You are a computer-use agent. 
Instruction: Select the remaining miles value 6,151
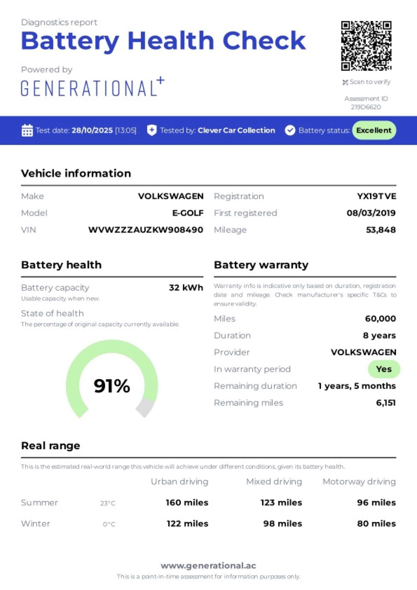point(386,403)
